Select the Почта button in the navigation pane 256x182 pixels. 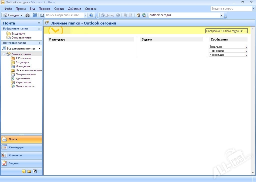coord(12,139)
